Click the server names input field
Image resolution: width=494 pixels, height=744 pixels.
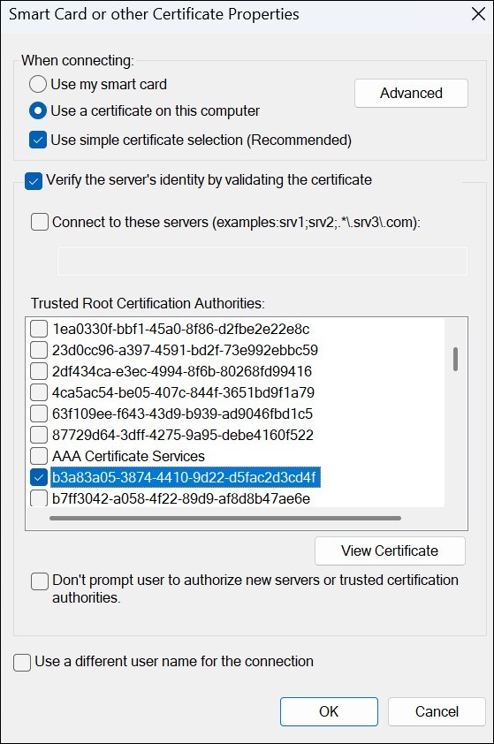(x=262, y=261)
